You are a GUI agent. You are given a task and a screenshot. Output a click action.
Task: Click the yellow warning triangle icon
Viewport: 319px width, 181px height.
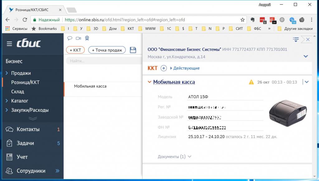tap(251, 82)
